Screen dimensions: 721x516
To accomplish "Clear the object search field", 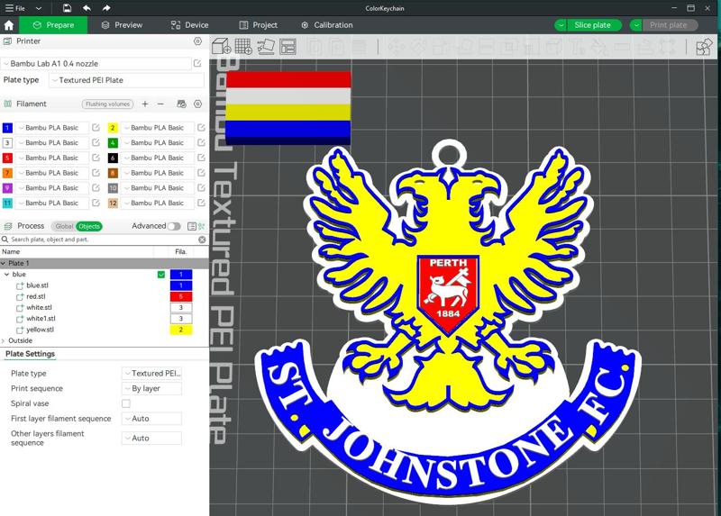I will (202, 240).
